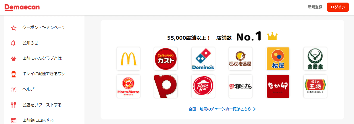
Task: Click the red ログイン button
Action: pos(338,7)
